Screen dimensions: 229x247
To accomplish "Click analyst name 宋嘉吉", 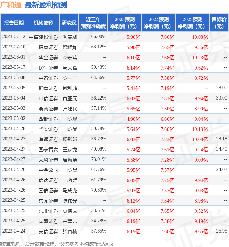I will click(x=70, y=222).
